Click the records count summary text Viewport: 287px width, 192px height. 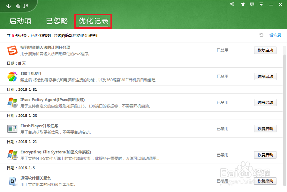point(53,36)
